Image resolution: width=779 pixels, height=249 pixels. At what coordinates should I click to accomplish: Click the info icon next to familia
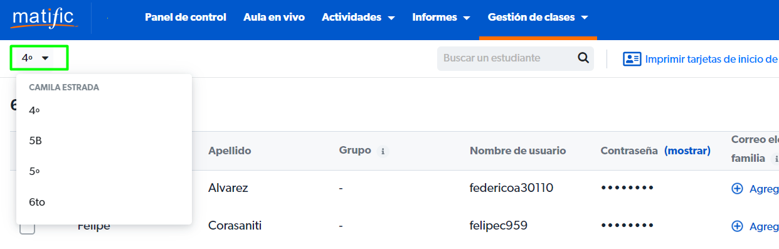(x=776, y=159)
